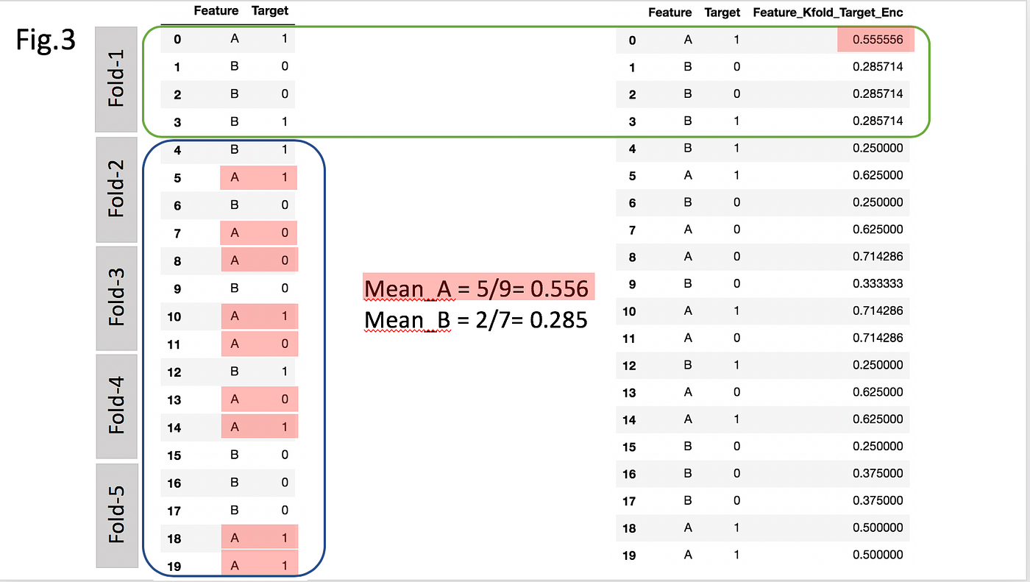This screenshot has width=1030, height=582.
Task: Select the highlighted Mean_A = 5/9 formula
Action: (478, 287)
